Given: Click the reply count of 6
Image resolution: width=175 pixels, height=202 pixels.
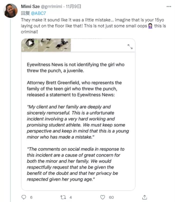Looking at the screenshot, I should click(31, 197).
